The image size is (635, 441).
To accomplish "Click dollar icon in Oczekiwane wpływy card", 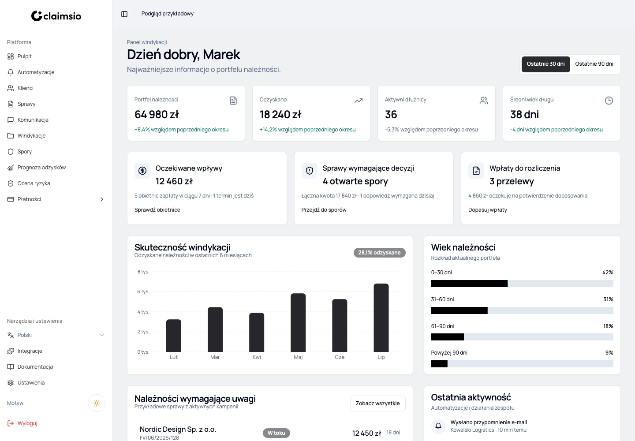I will tap(142, 171).
